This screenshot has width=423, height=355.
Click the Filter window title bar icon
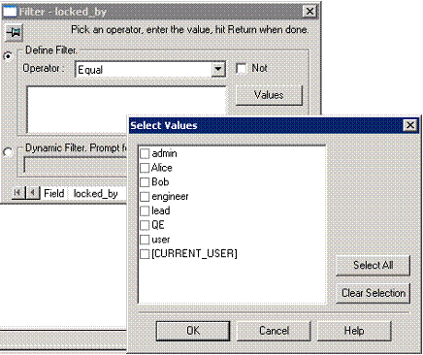pyautogui.click(x=9, y=12)
